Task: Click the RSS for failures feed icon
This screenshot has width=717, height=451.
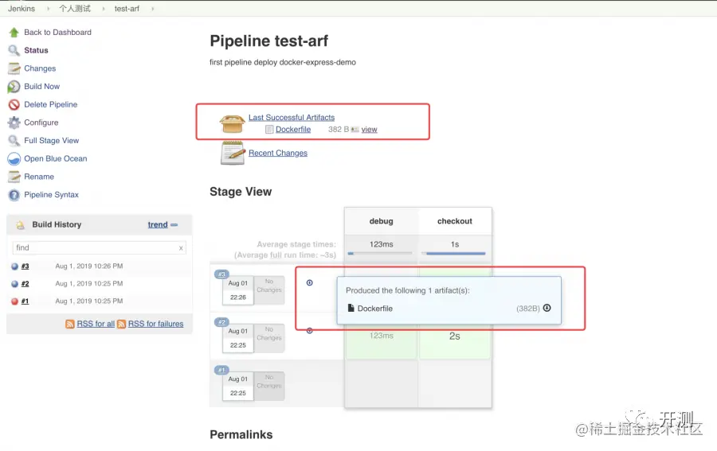Action: (122, 324)
